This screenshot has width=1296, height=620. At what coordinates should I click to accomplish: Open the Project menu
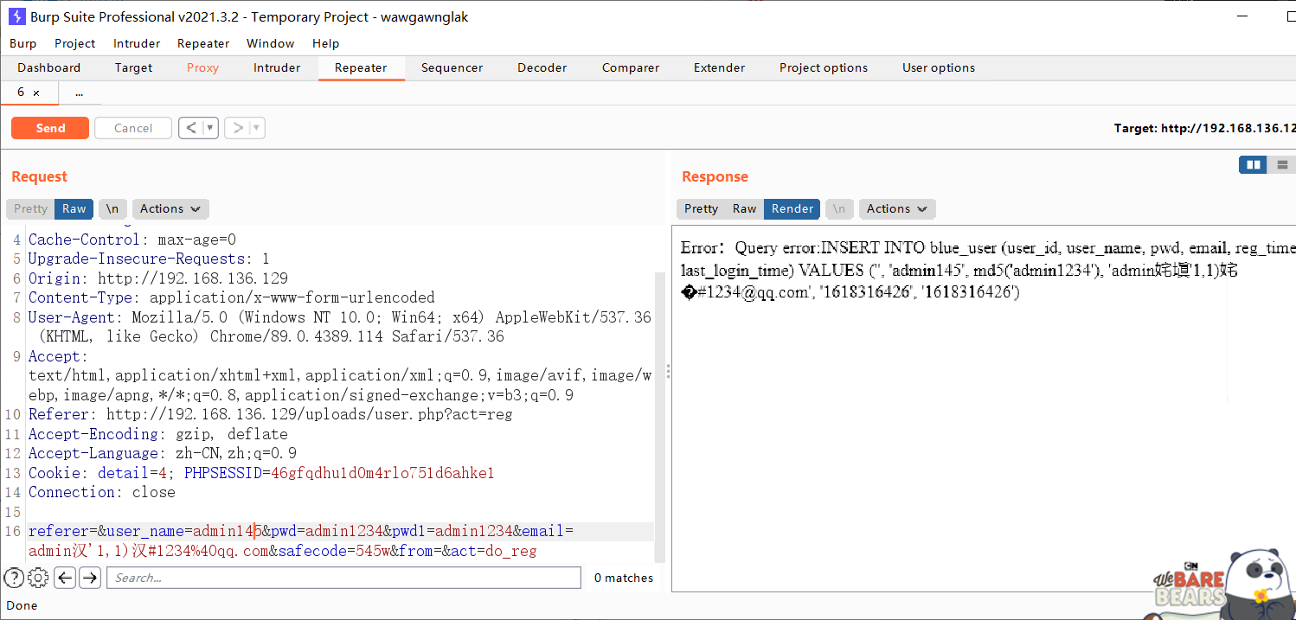[75, 43]
